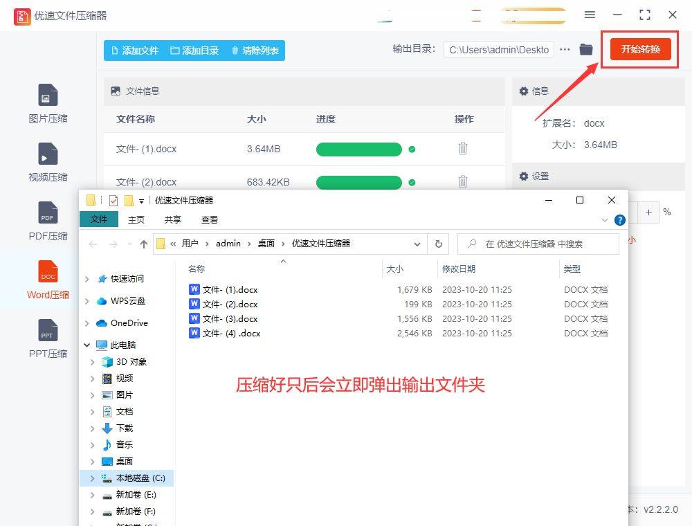692x526 pixels.
Task: Sort files by 大小 column
Action: (395, 269)
